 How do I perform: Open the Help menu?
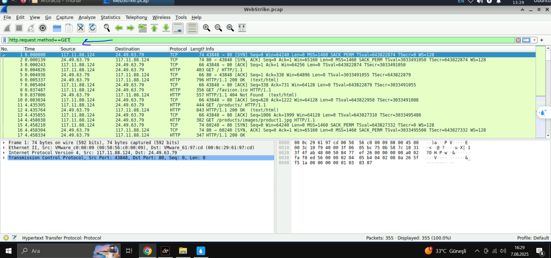197,18
